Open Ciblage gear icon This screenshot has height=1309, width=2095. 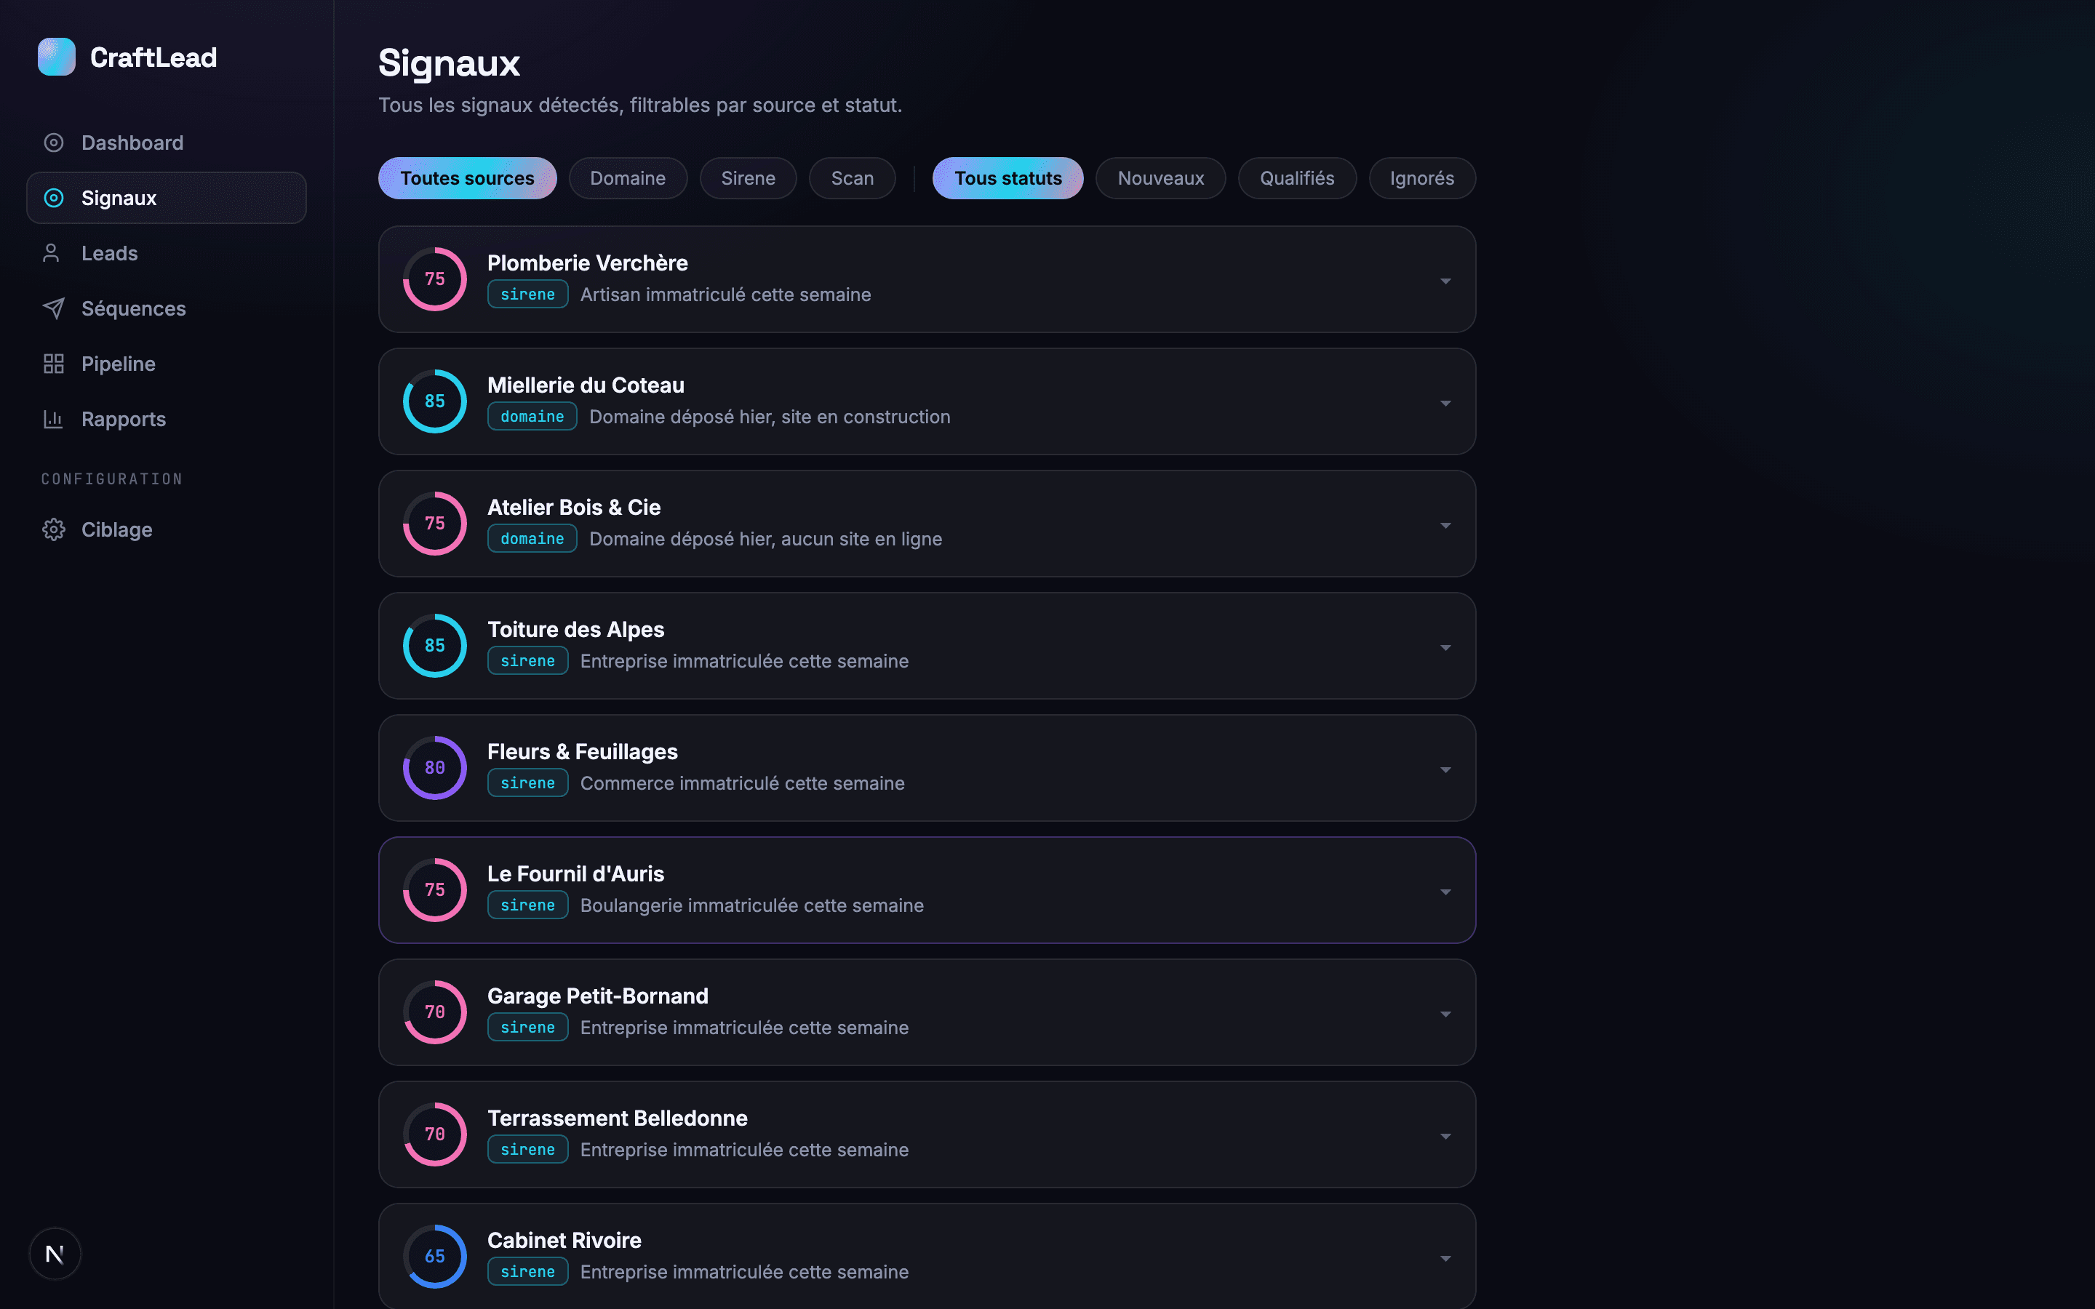tap(54, 530)
